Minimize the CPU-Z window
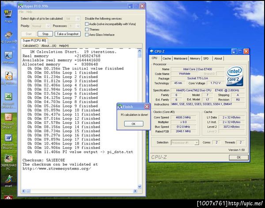The image size is (265, 208). pos(234,52)
